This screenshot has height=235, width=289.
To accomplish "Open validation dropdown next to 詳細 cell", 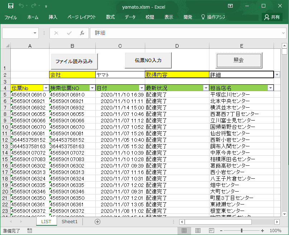I will click(x=277, y=75).
